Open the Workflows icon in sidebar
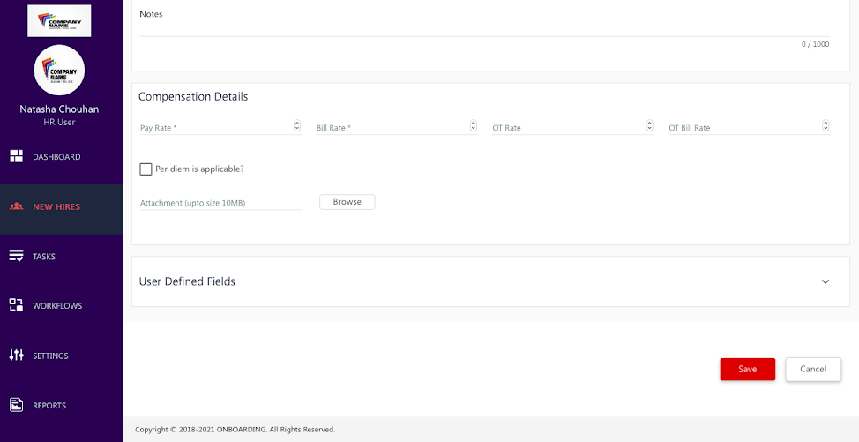 tap(17, 305)
